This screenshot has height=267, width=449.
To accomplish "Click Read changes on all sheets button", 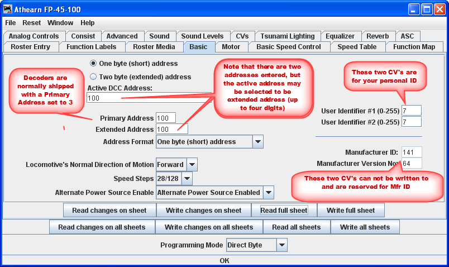I will point(102,227).
